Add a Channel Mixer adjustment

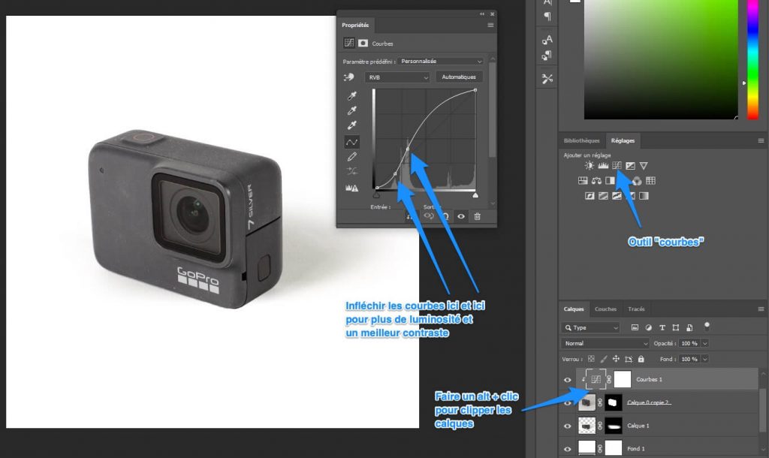click(x=637, y=181)
